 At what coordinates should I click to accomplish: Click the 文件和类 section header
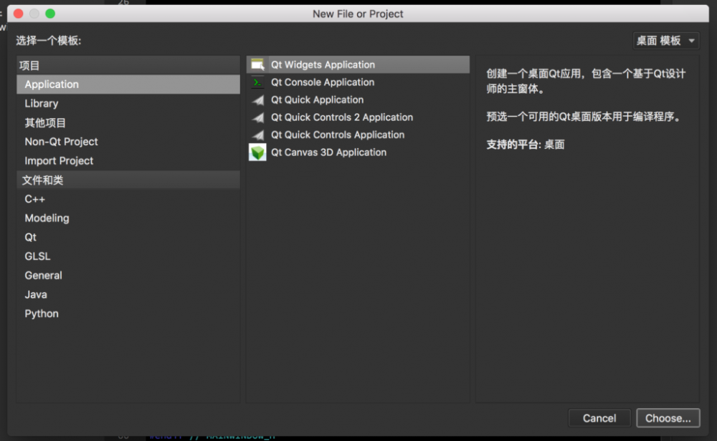tap(128, 180)
